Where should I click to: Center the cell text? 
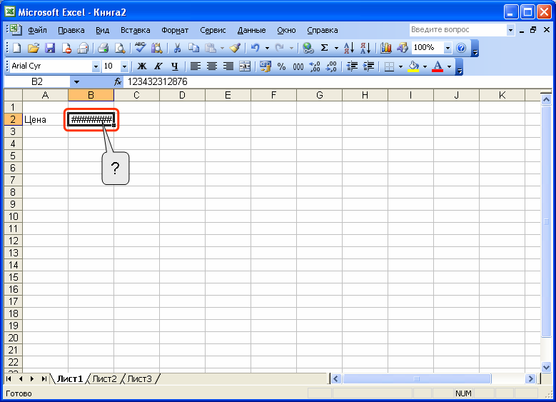pyautogui.click(x=212, y=66)
